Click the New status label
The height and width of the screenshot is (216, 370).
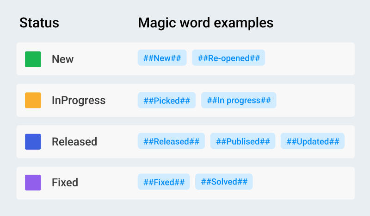click(x=62, y=59)
